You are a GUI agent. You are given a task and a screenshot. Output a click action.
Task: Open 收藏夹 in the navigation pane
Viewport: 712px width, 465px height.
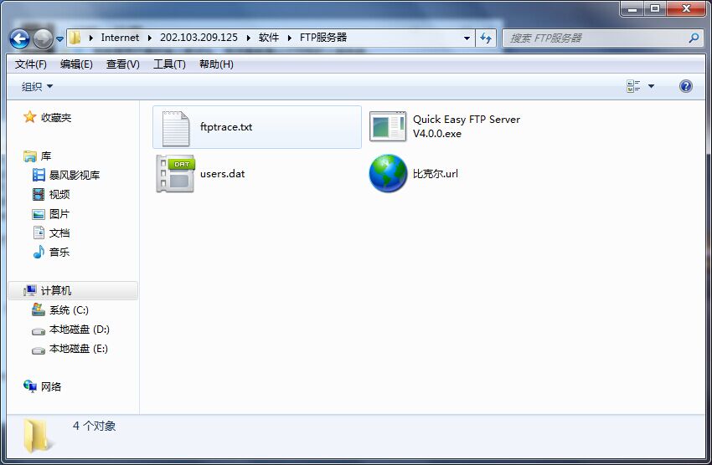[x=56, y=118]
